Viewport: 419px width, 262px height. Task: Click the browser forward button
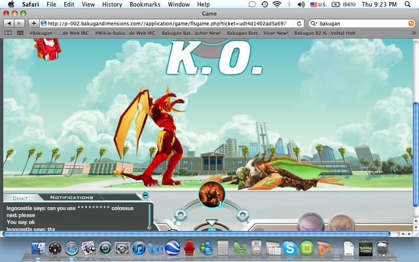click(x=20, y=23)
